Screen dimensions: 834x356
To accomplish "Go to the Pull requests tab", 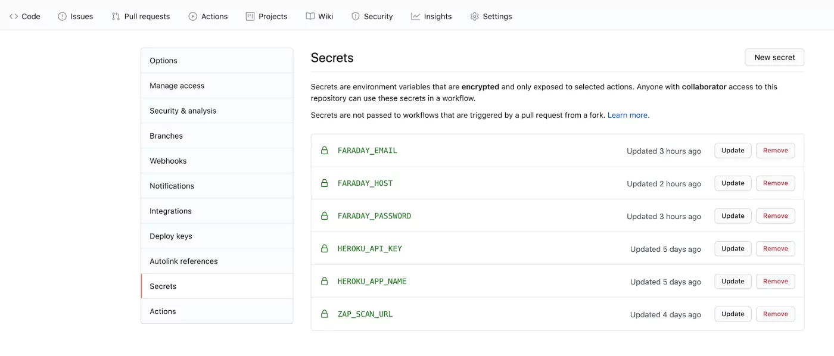I will pyautogui.click(x=141, y=16).
